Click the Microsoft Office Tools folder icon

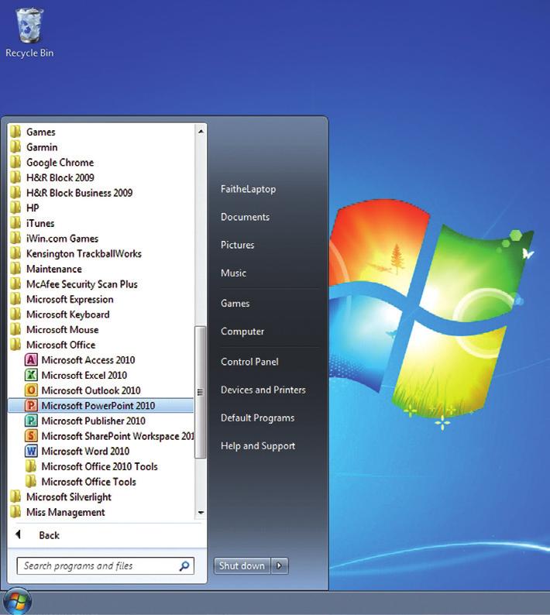point(31,482)
